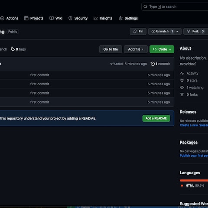Open the Add file dropdown
Viewport: 208px width, 208px height.
[136, 49]
